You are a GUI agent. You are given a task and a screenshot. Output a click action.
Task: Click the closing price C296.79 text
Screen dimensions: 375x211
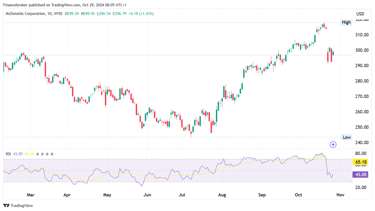coord(120,14)
